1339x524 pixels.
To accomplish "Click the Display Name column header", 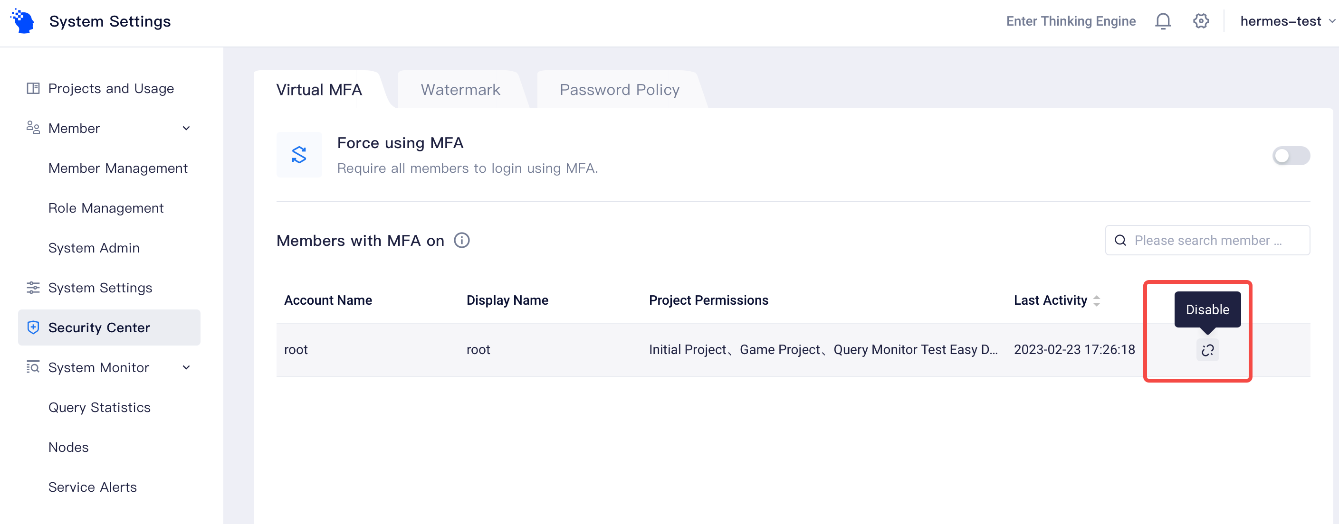I will tap(507, 301).
